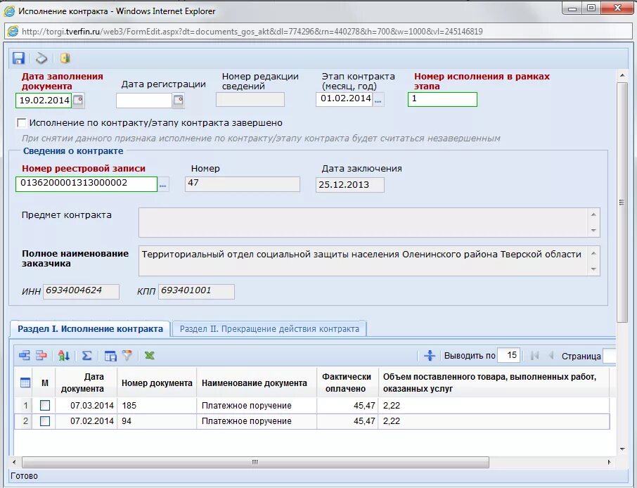Click the eraser clear icon in top toolbar

point(41,58)
